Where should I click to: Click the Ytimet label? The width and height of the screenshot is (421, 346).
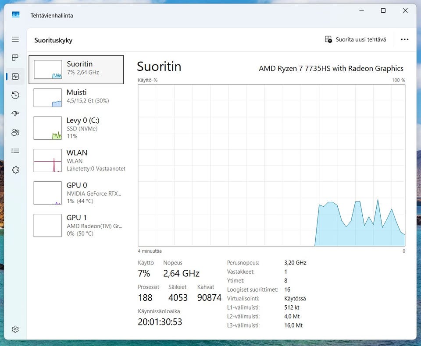tap(236, 281)
